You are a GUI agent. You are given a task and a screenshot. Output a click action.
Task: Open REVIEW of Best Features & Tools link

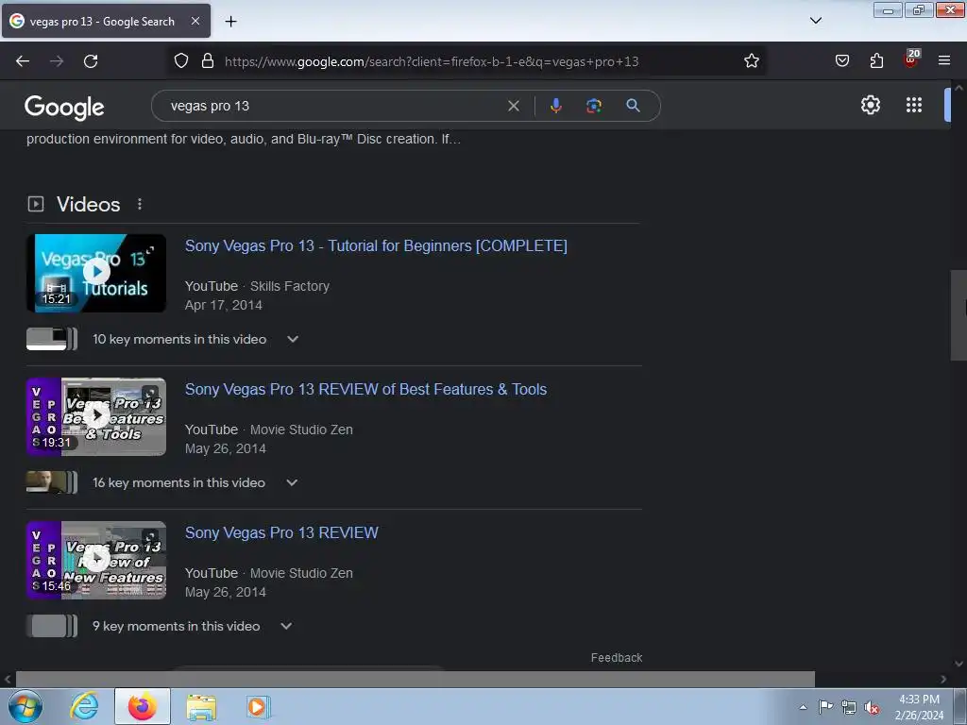(x=365, y=390)
